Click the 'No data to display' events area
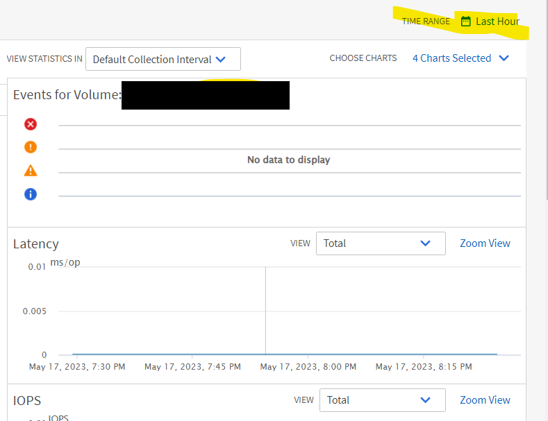548x421 pixels. pyautogui.click(x=288, y=160)
